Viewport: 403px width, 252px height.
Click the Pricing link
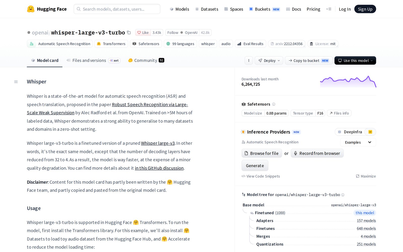click(313, 9)
